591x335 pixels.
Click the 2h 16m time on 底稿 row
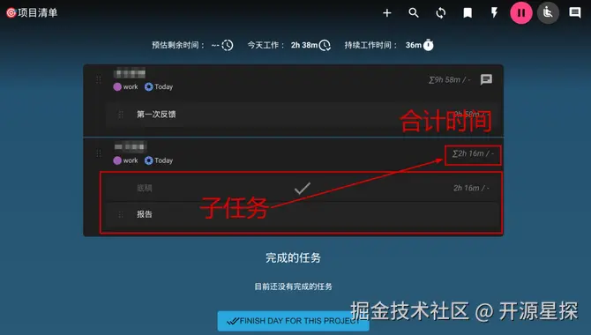[x=471, y=188]
